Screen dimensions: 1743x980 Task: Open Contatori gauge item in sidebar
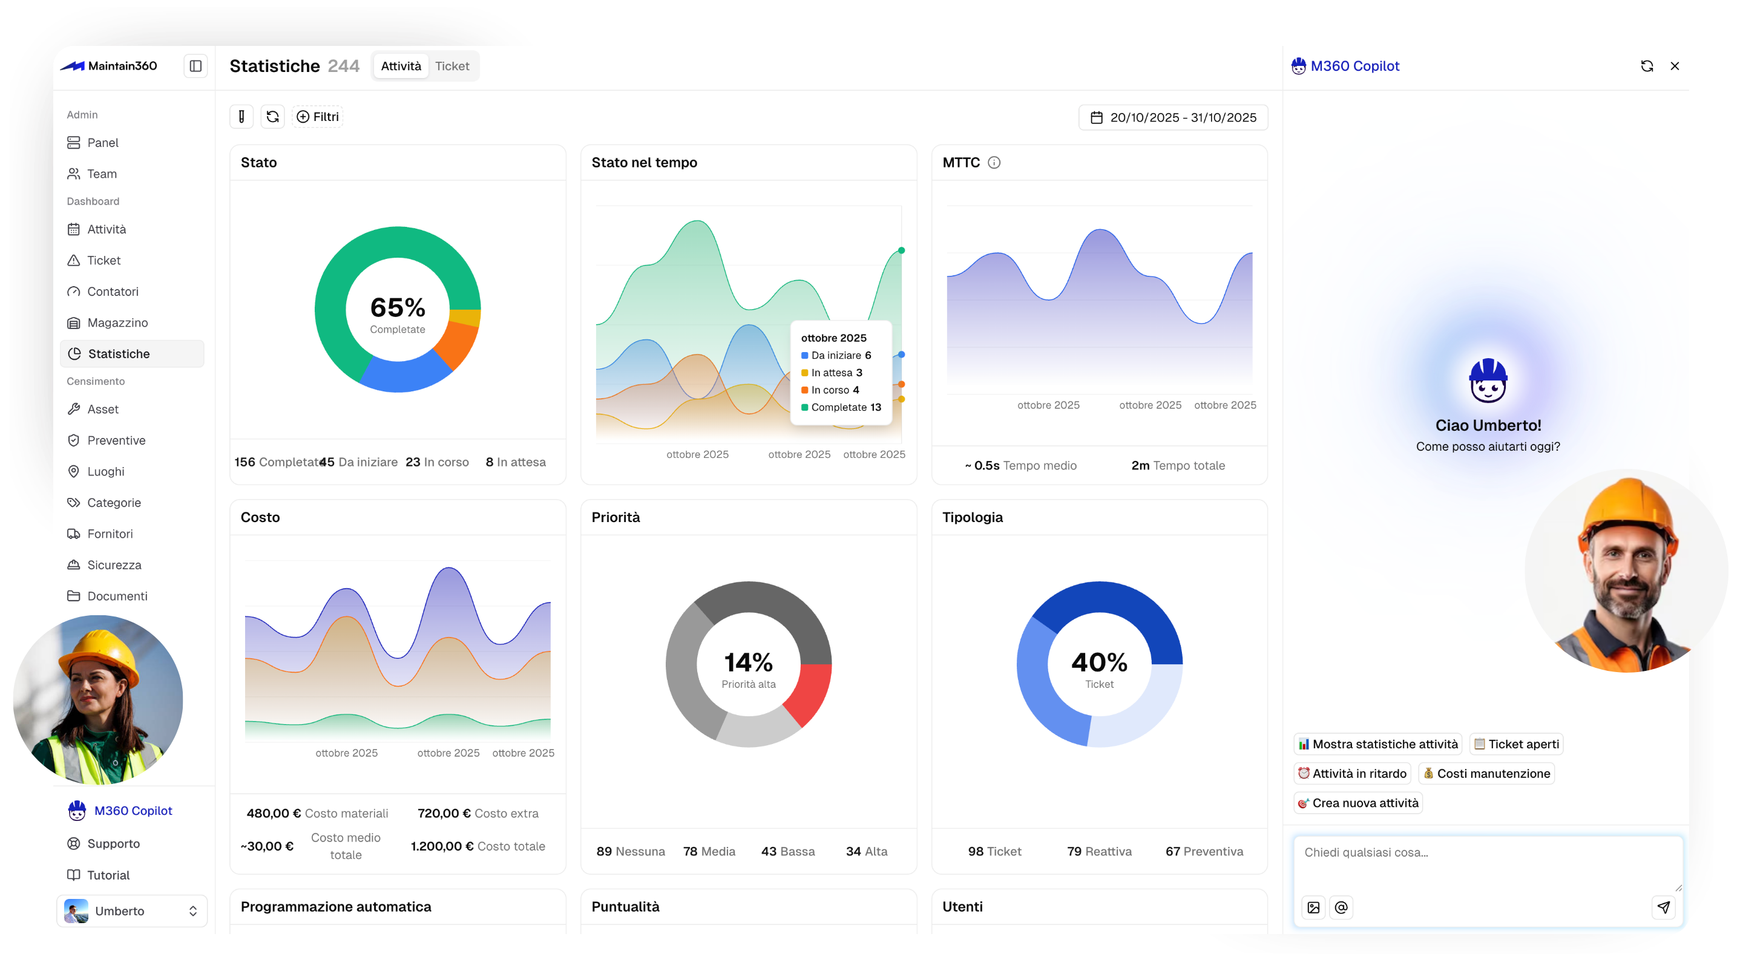[x=113, y=292]
